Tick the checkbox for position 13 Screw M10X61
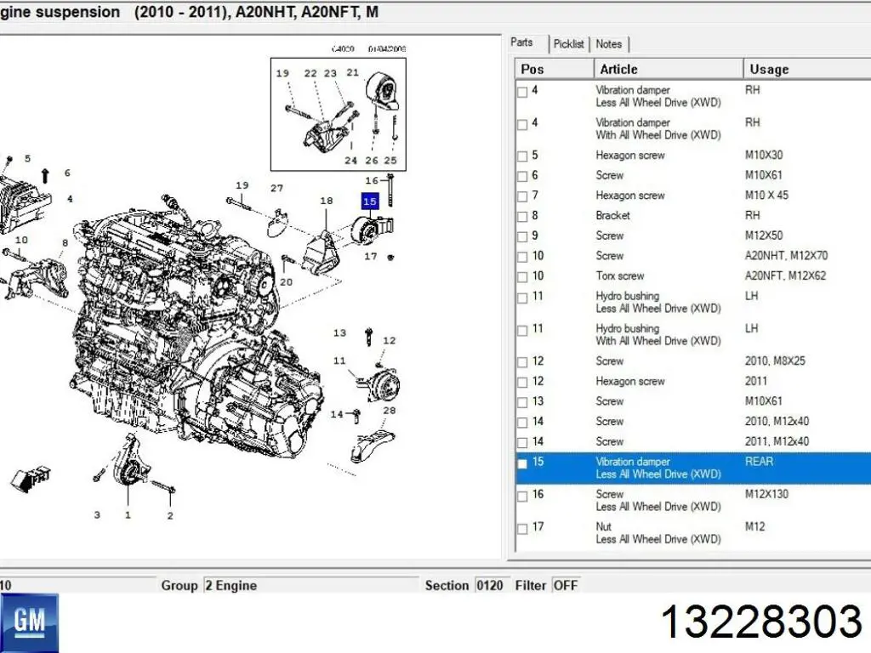 522,402
